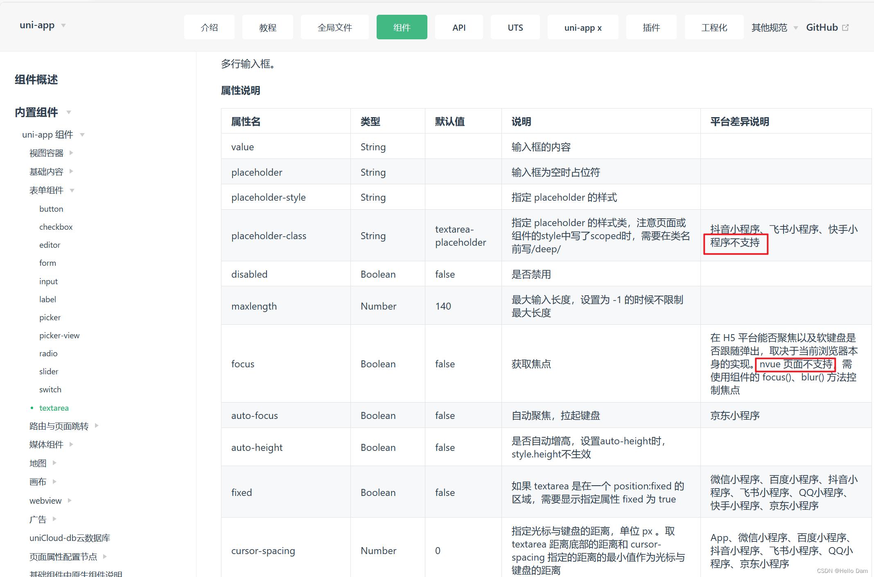
Task: Open the picker-view sidebar link
Action: coord(59,335)
